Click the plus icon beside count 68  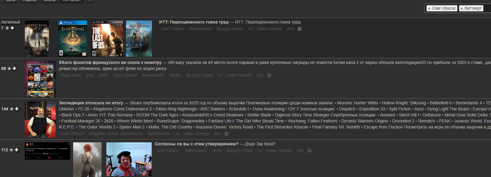[15, 68]
